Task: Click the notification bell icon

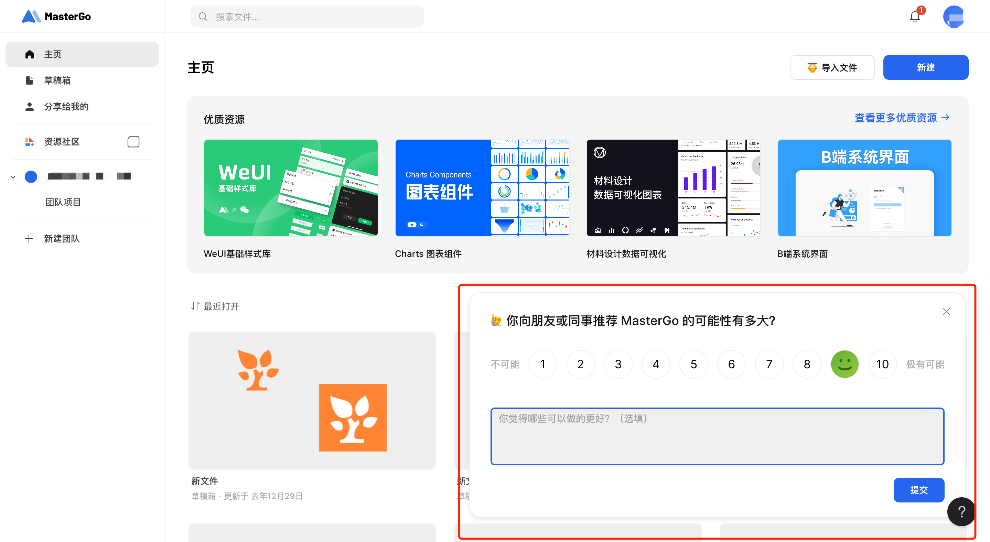Action: (x=915, y=17)
